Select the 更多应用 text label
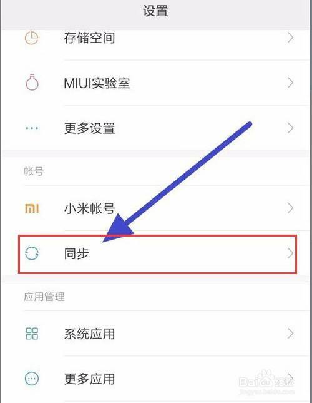Viewport: 312px width, 403px height. click(89, 379)
